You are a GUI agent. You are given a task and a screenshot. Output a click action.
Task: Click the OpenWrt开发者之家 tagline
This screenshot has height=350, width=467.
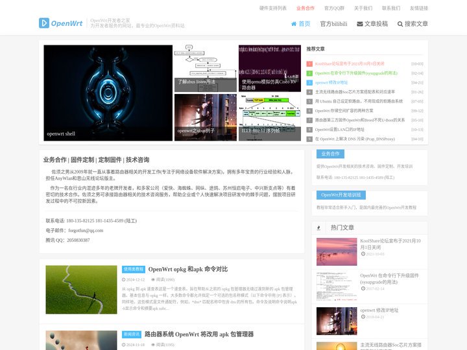click(x=110, y=21)
